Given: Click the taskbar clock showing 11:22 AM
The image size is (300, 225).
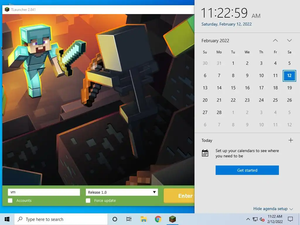Looking at the screenshot, I should tap(275, 219).
